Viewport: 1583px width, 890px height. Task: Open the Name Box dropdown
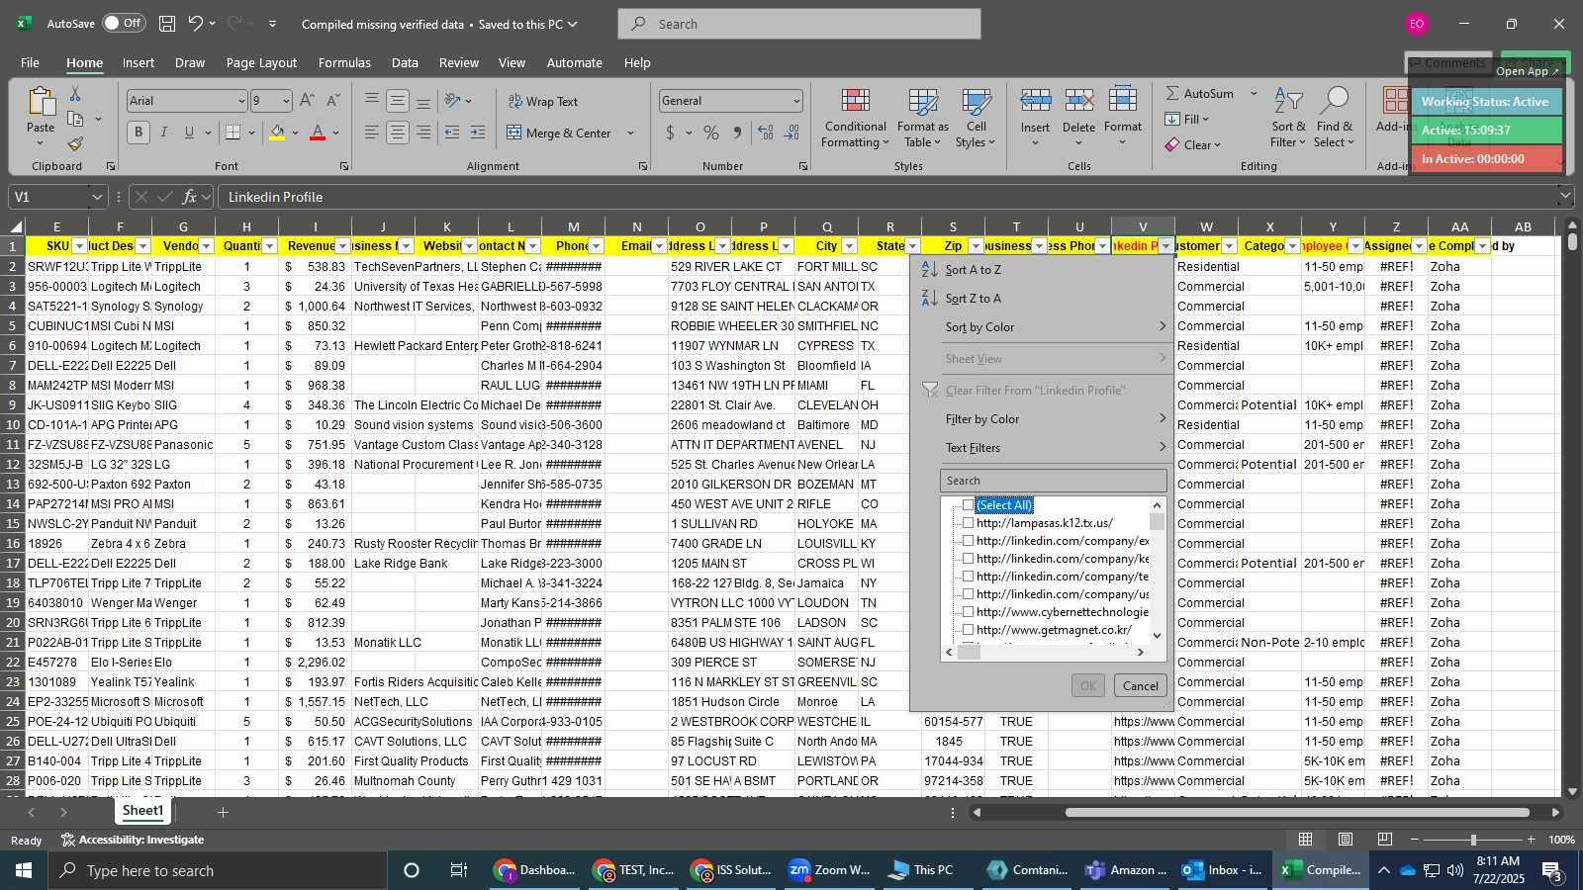pos(96,197)
